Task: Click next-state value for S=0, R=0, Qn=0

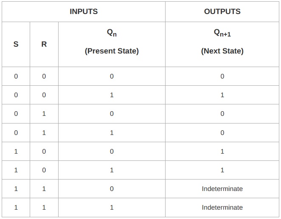Action: click(222, 76)
